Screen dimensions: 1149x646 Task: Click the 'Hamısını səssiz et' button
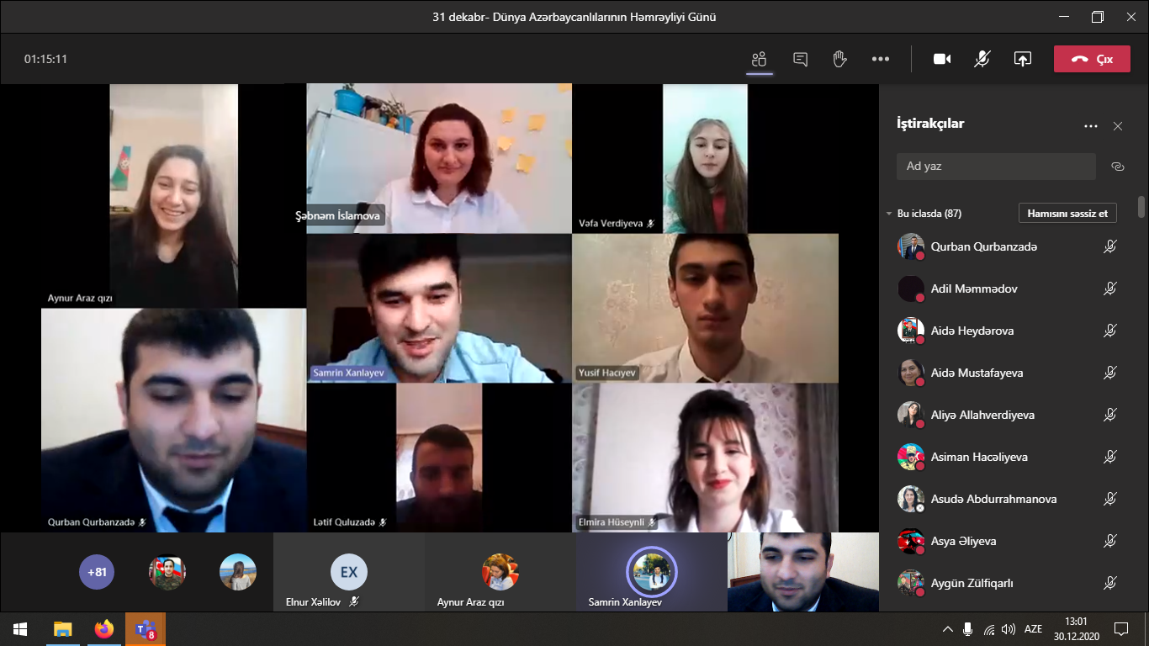point(1067,214)
